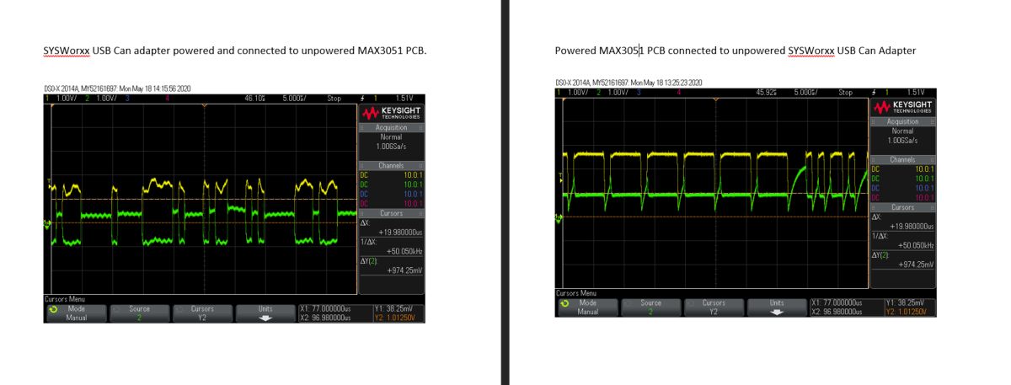Click Cursors Y2 softkey in left oscilloscope image

pyautogui.click(x=202, y=313)
